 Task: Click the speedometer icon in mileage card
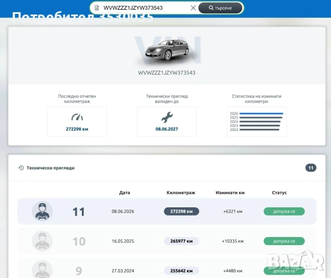77,118
